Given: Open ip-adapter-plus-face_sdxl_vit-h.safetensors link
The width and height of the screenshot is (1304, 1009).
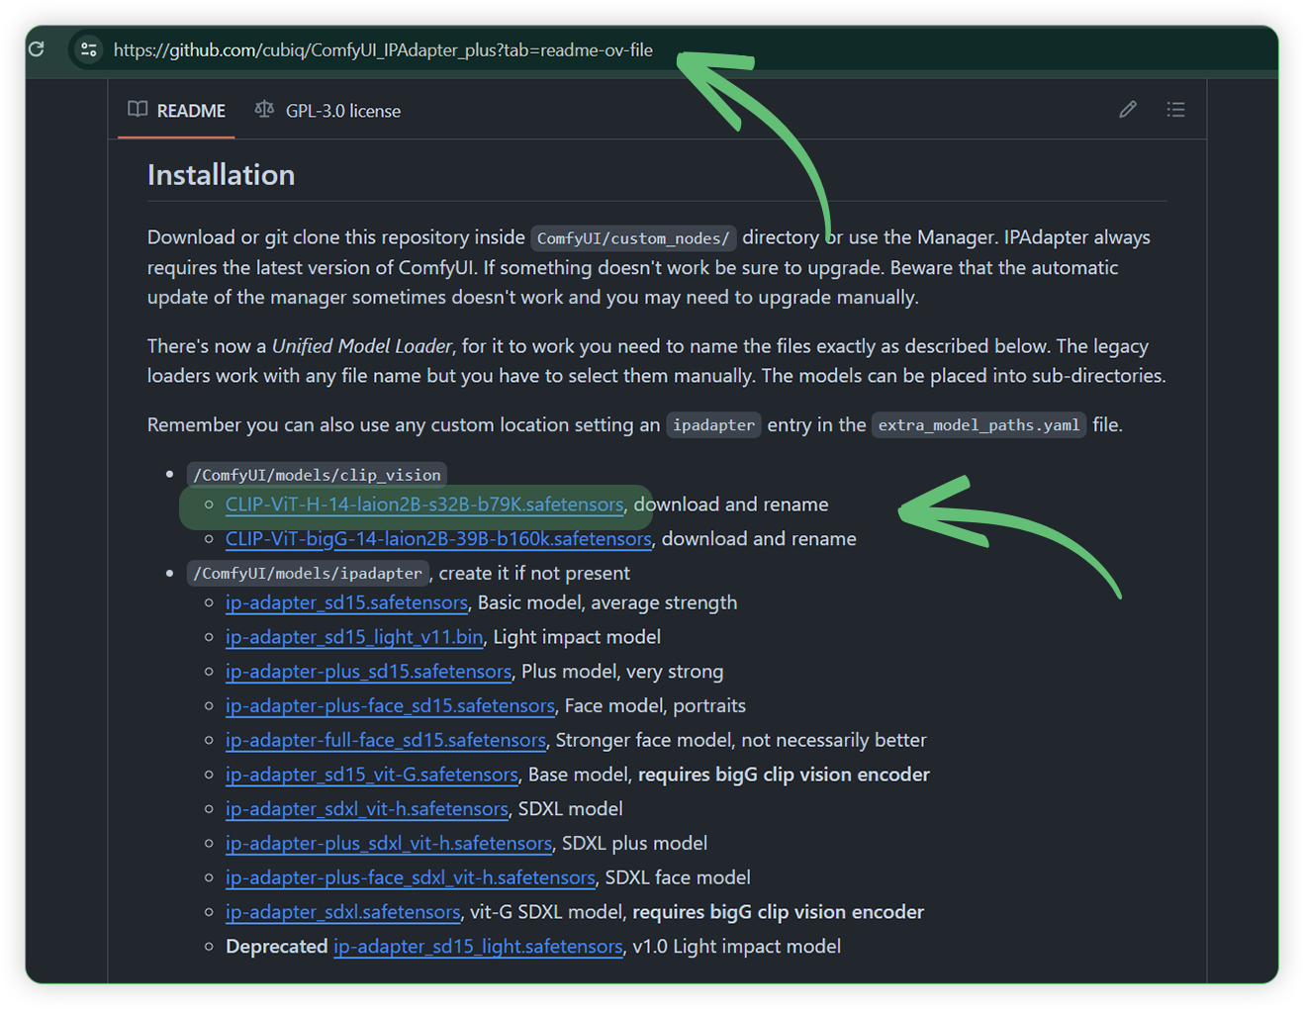Looking at the screenshot, I should [x=411, y=877].
